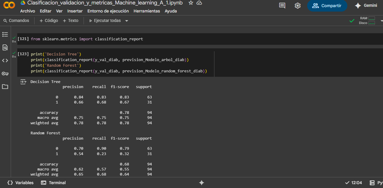This screenshot has width=383, height=188.
Task: Click the notebook title to rename it
Action: [x=105, y=3]
